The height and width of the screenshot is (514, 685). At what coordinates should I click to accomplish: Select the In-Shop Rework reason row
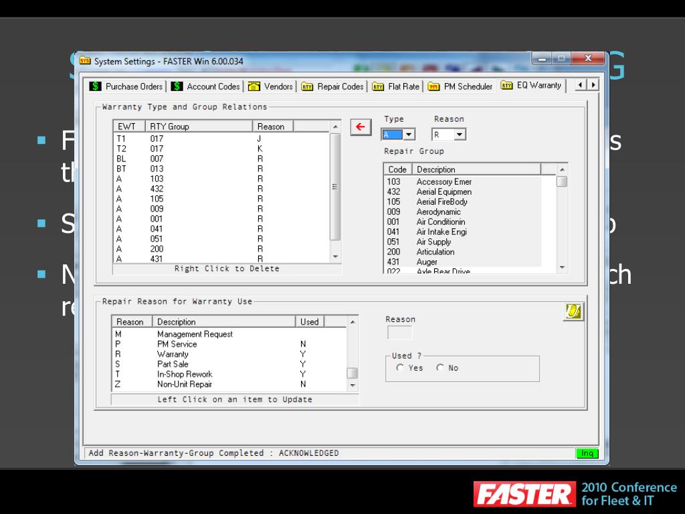229,374
